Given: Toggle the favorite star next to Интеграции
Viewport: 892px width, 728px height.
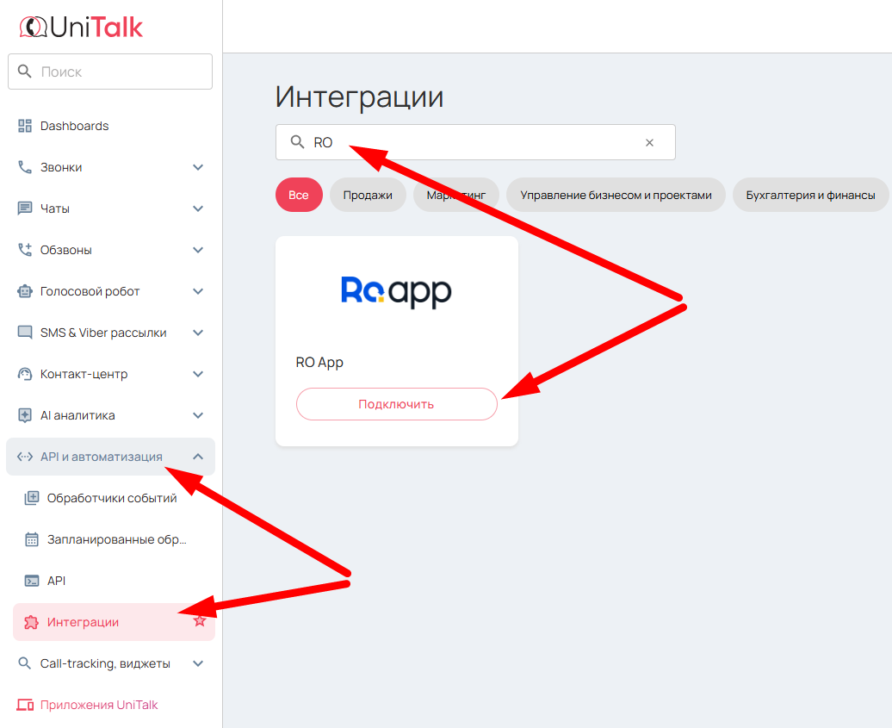Looking at the screenshot, I should [200, 621].
